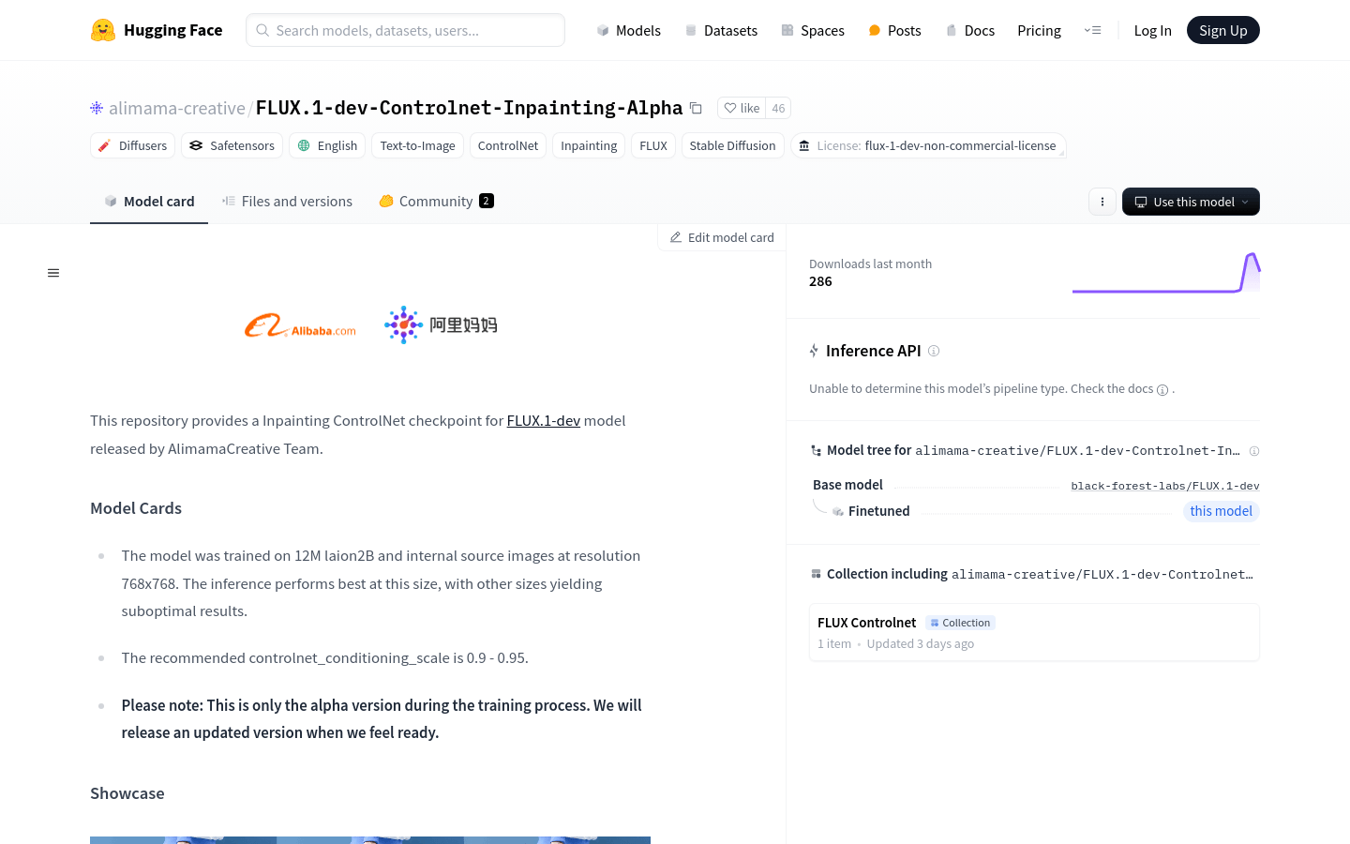
Task: Open black-forest-labs/FLUX.1-dev base model link
Action: [1164, 486]
